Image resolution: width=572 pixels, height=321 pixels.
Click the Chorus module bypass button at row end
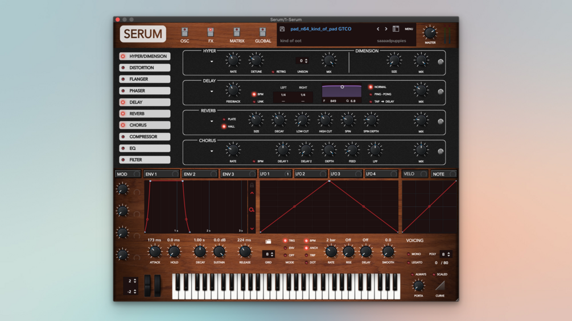pyautogui.click(x=441, y=151)
